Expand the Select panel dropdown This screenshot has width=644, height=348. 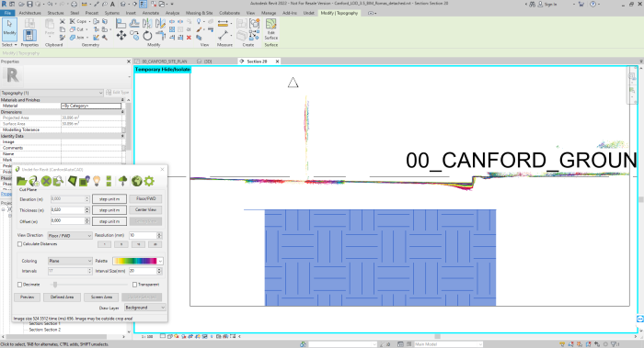[9, 45]
